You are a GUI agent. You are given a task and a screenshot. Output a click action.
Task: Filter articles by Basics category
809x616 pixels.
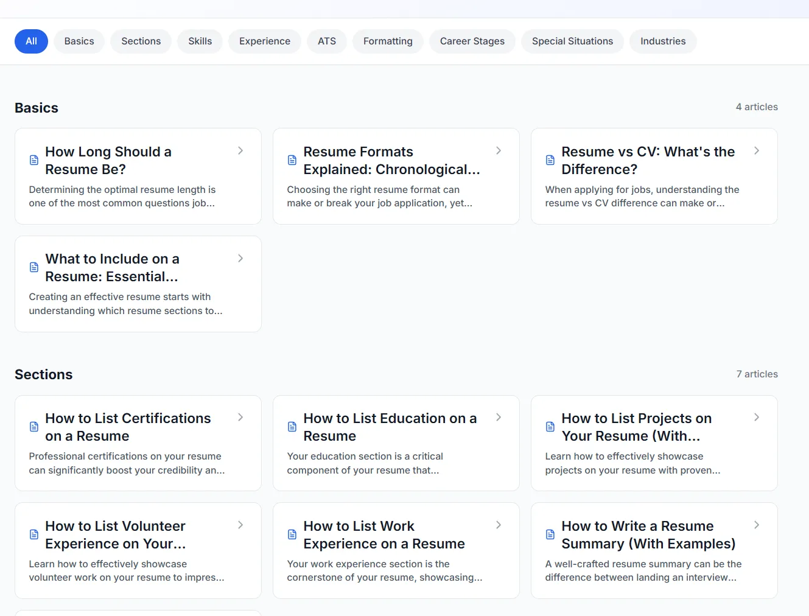(x=79, y=41)
